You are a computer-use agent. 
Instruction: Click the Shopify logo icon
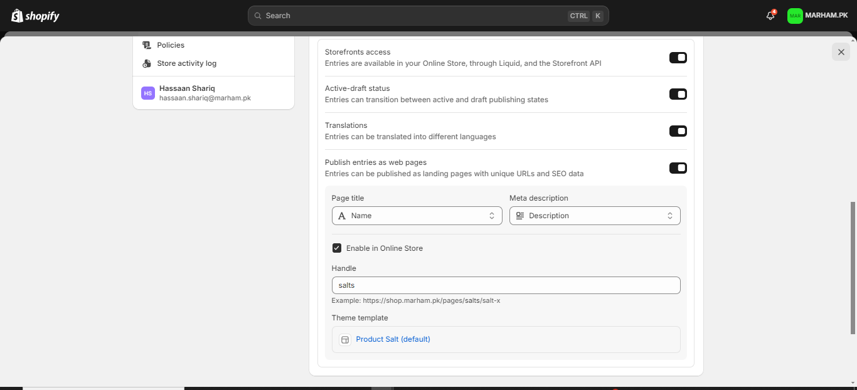point(17,16)
